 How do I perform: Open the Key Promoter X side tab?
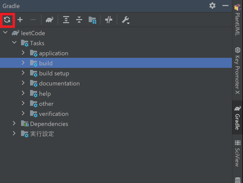pyautogui.click(x=237, y=71)
